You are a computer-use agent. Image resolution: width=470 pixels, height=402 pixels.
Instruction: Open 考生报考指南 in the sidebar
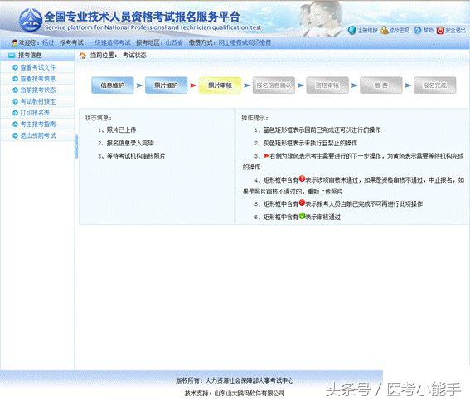[x=38, y=124]
